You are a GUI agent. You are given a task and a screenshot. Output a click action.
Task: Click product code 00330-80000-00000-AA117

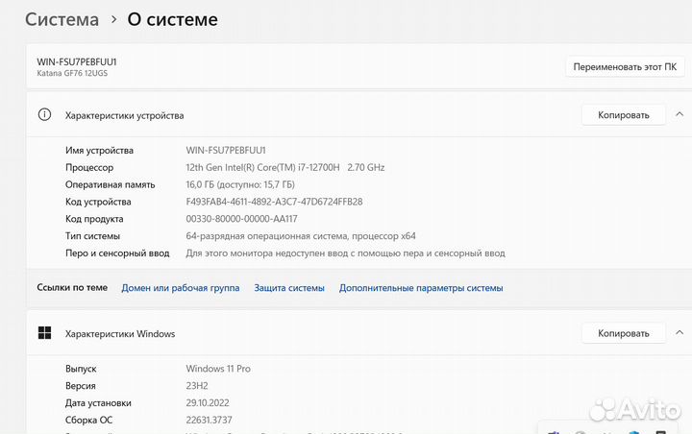[x=241, y=219]
